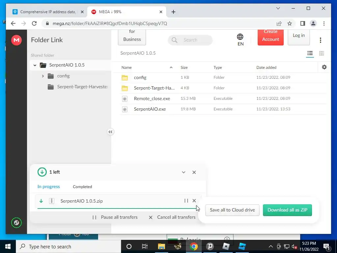Bookmark this page with the star
Screen dimensions: 337x253
pos(290,23)
